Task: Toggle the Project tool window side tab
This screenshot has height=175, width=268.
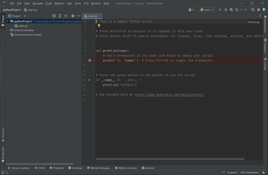Action: (x=3, y=19)
